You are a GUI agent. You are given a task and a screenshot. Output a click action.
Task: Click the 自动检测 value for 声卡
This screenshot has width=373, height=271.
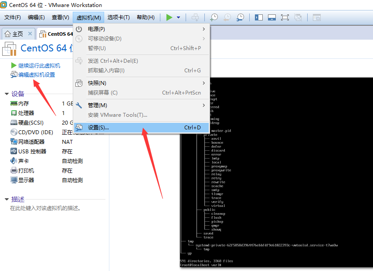pos(72,161)
